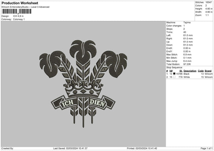The height and width of the screenshot is (151, 214).
Task: Click the EndY value '0.00 in'
Action: (x=187, y=52)
